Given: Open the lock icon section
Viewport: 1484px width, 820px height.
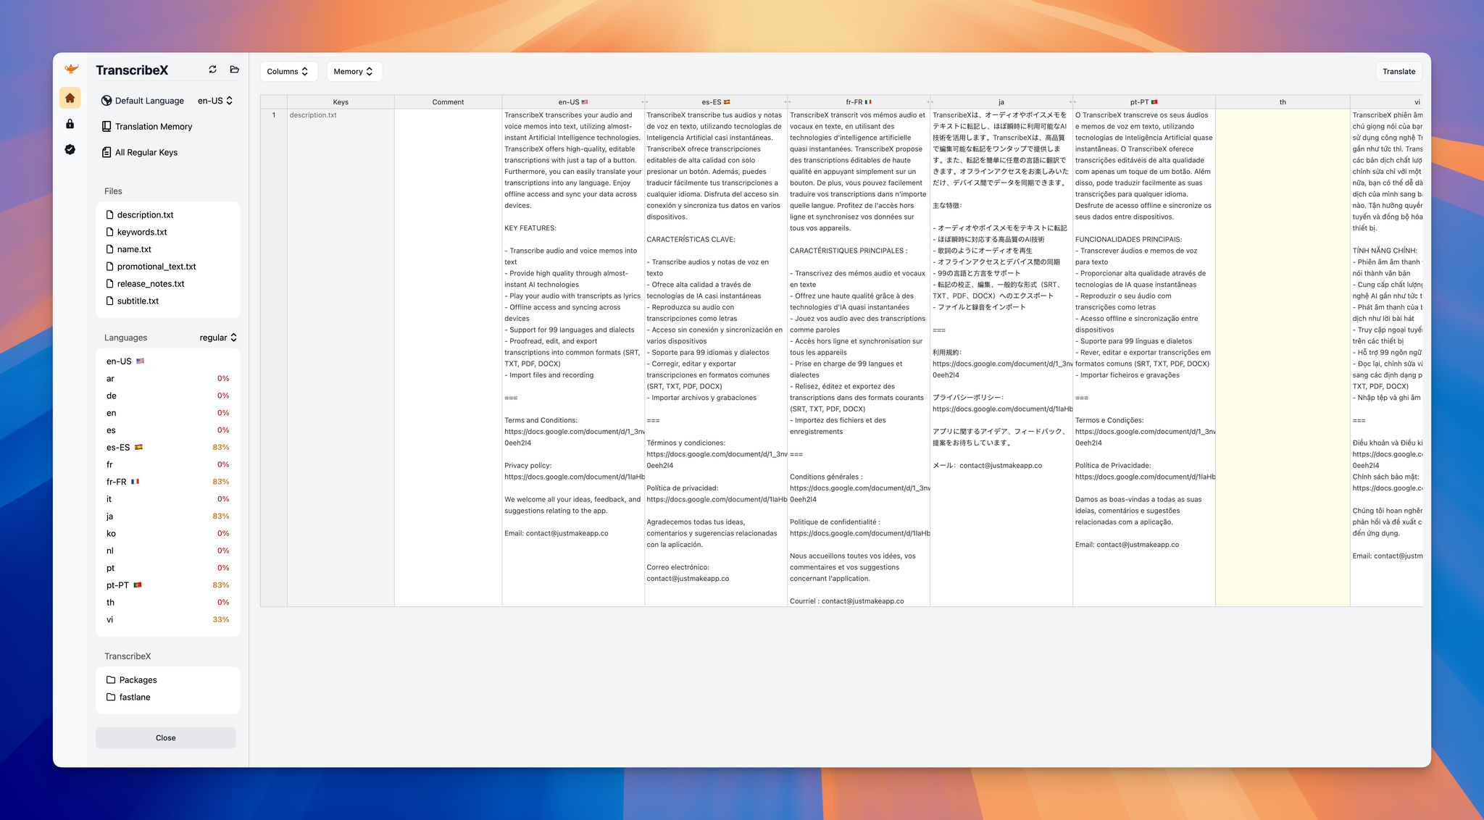Looking at the screenshot, I should point(70,124).
